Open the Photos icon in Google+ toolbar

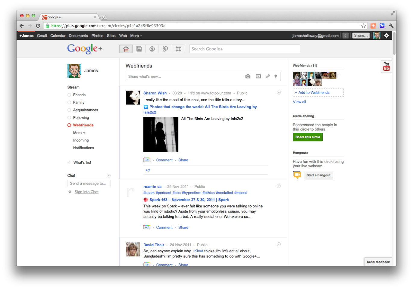click(139, 49)
